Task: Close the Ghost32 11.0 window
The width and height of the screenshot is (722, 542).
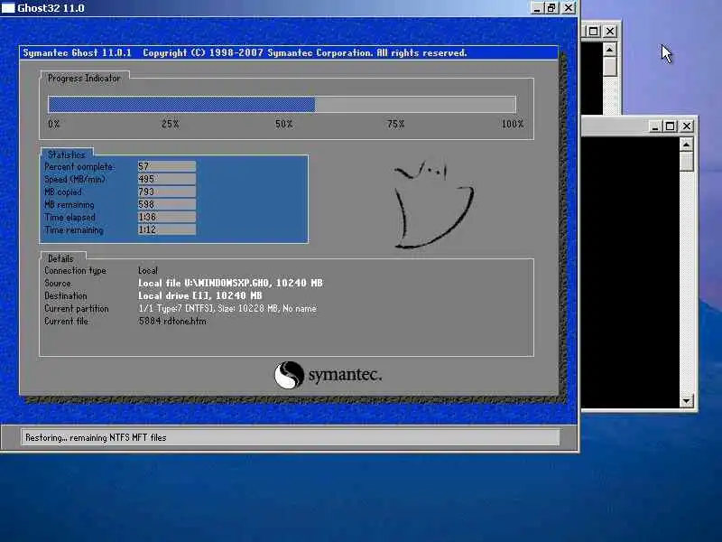Action: (x=569, y=8)
